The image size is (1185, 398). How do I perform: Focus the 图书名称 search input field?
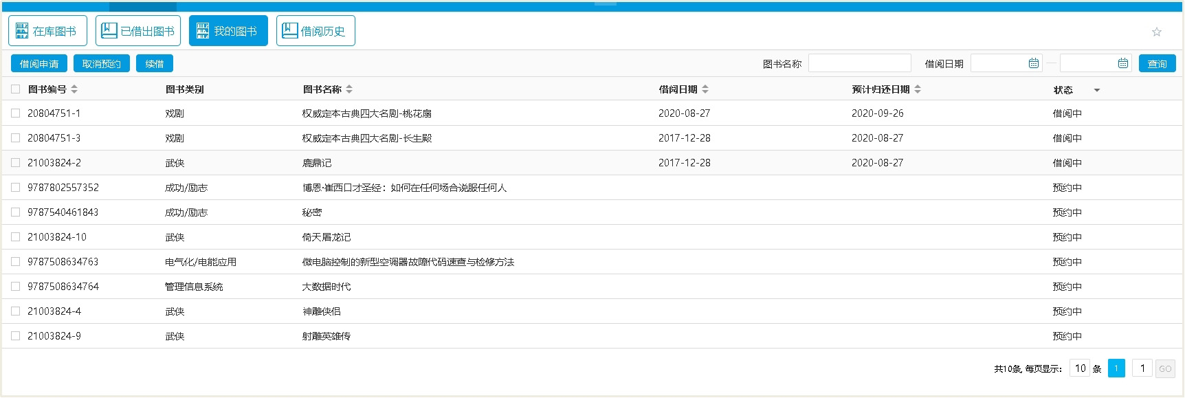(859, 63)
